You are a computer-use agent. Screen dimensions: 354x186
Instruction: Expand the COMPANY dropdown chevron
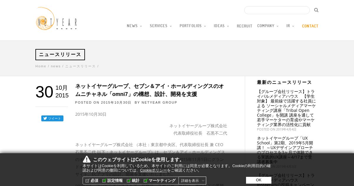tap(277, 26)
